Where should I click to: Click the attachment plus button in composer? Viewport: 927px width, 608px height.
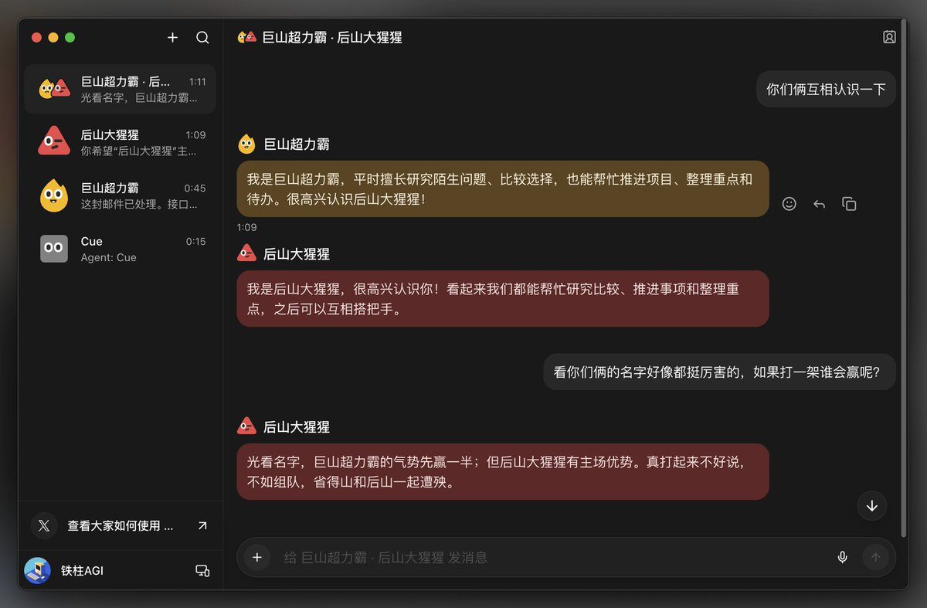257,557
